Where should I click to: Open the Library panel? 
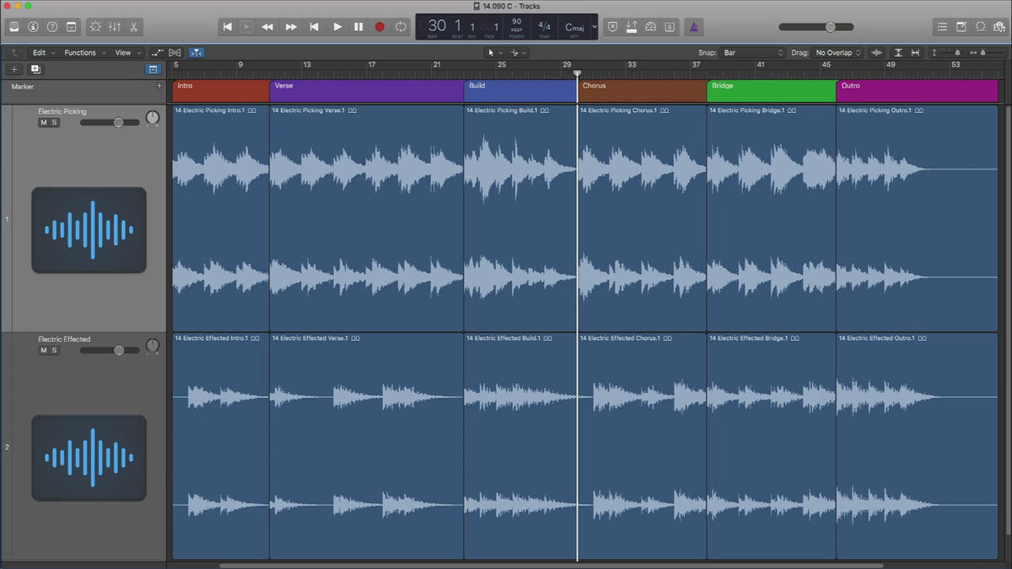pyautogui.click(x=14, y=27)
